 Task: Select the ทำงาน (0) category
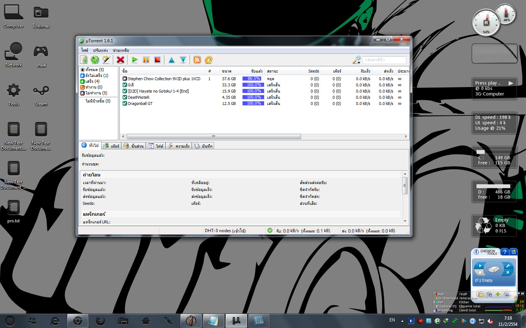pos(94,87)
